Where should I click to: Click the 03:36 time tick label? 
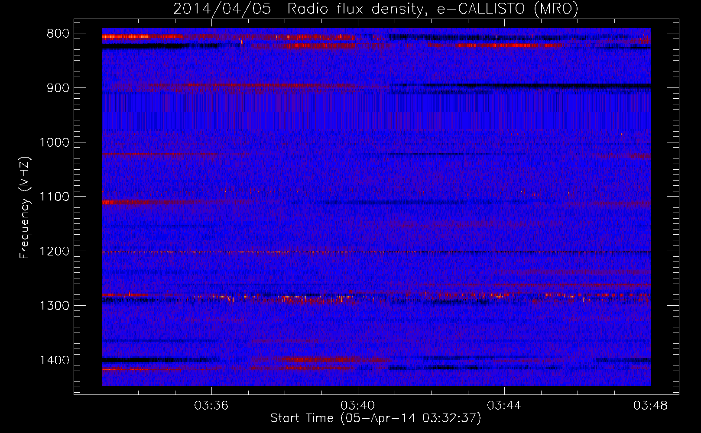point(211,406)
